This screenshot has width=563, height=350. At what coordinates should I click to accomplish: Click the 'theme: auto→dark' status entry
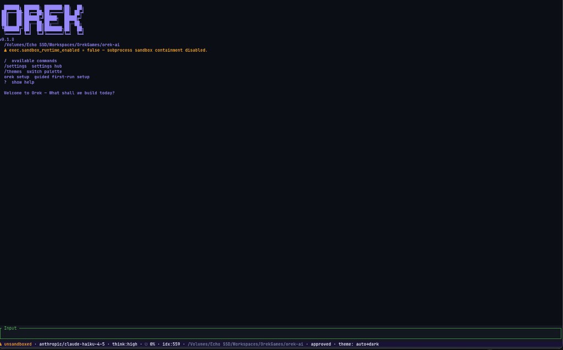tap(358, 344)
